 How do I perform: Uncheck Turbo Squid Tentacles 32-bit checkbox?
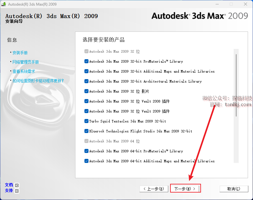point(86,121)
